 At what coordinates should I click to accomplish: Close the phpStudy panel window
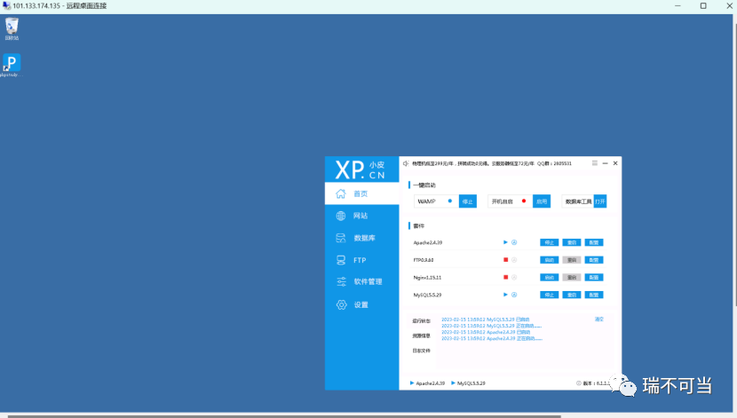pos(615,163)
